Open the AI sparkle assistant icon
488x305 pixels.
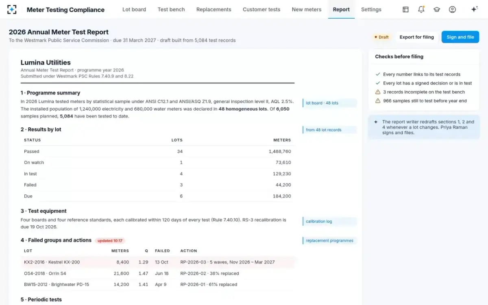pyautogui.click(x=474, y=9)
